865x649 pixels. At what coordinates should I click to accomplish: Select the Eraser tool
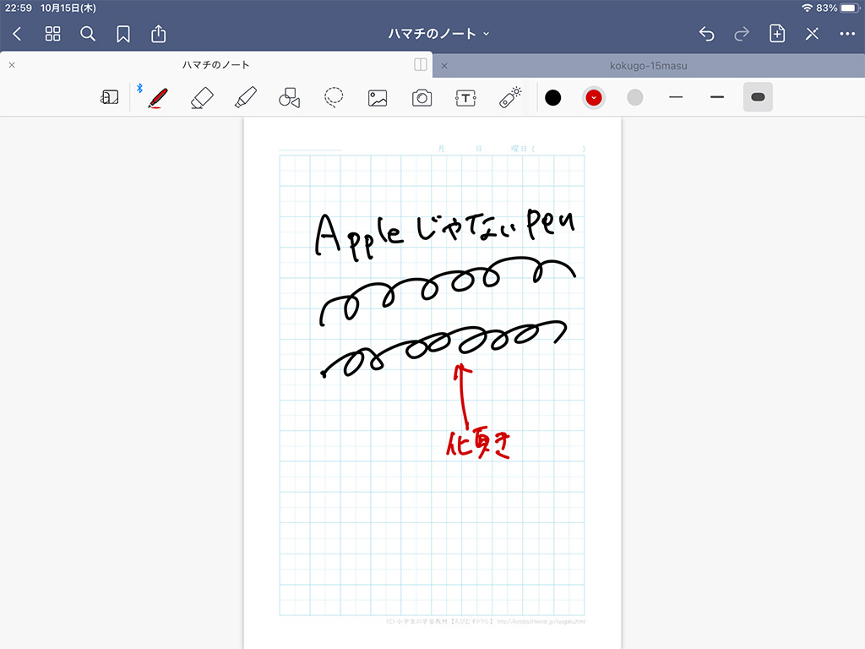coord(202,98)
